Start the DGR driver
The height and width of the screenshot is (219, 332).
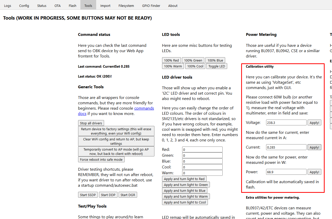pos(128,195)
